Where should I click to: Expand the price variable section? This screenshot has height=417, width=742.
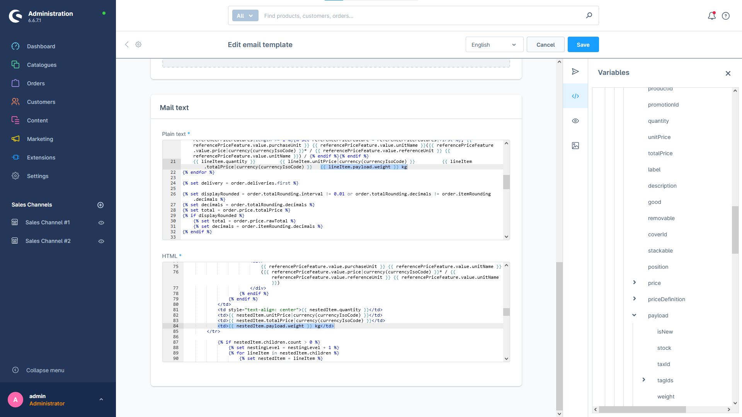coord(635,283)
